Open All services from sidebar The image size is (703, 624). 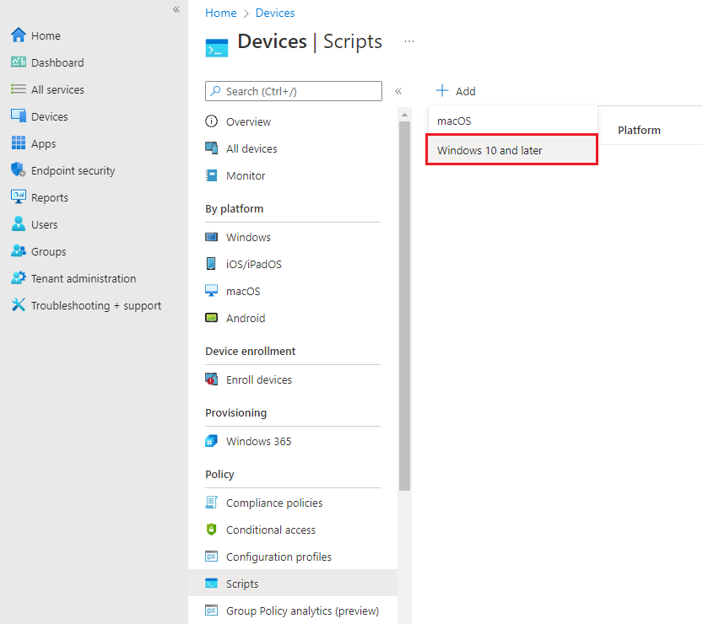57,89
